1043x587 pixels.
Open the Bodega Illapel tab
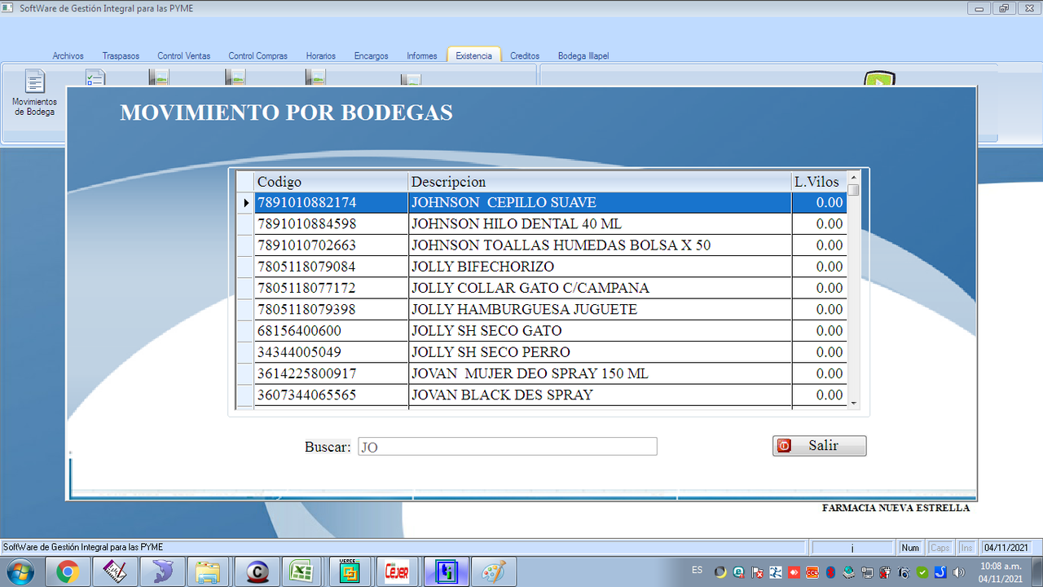pyautogui.click(x=583, y=56)
